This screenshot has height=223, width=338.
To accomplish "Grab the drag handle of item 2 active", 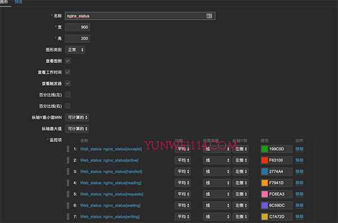I will 68,160.
